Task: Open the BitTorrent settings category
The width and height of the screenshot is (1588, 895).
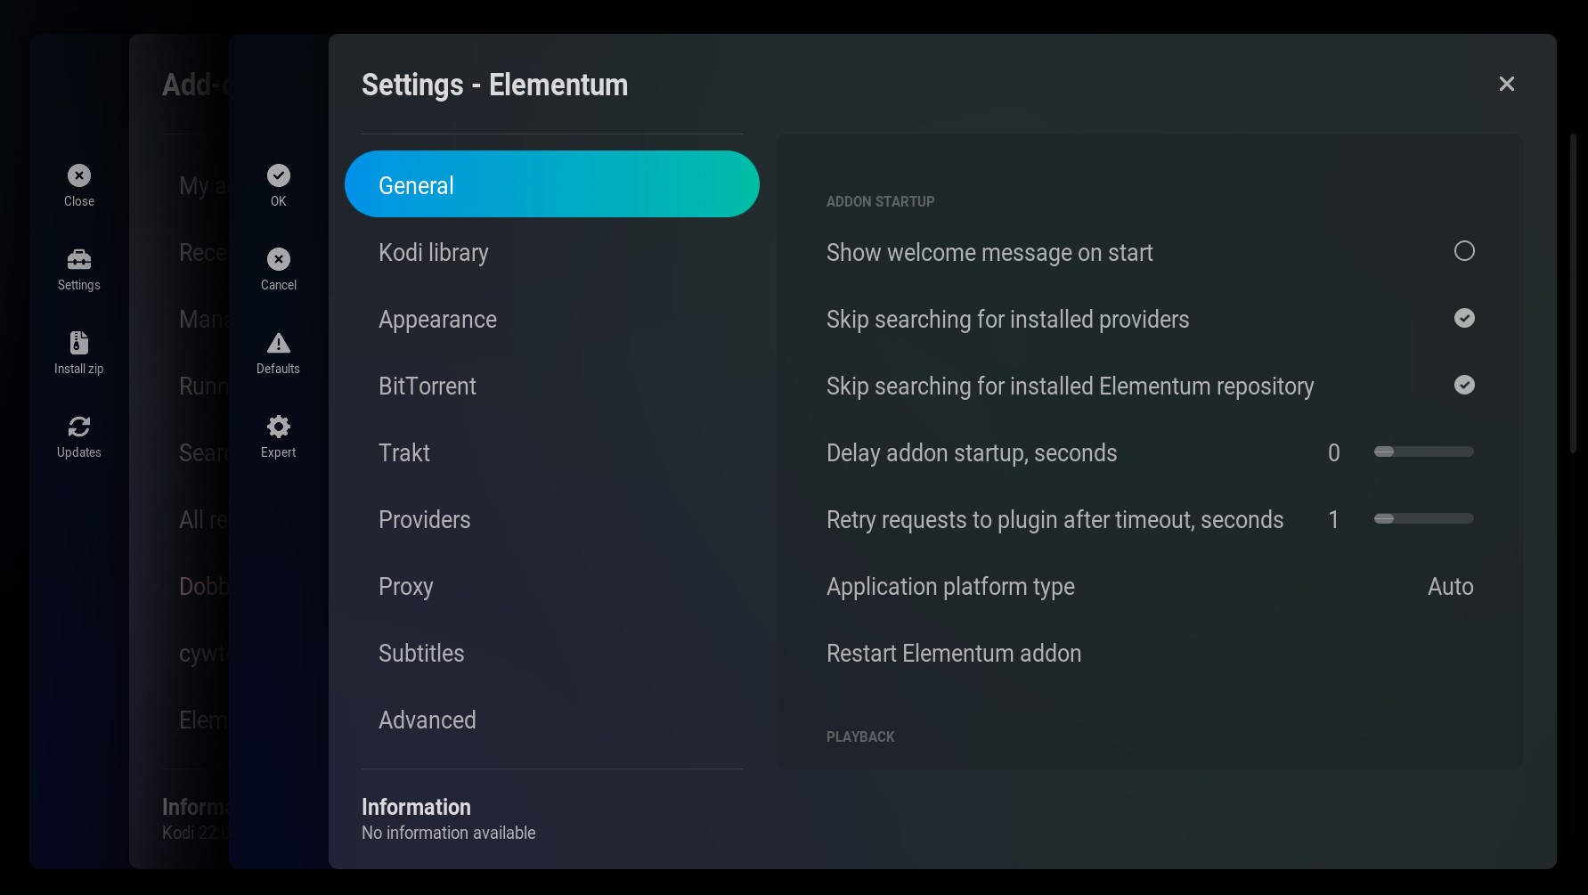Action: [x=428, y=386]
